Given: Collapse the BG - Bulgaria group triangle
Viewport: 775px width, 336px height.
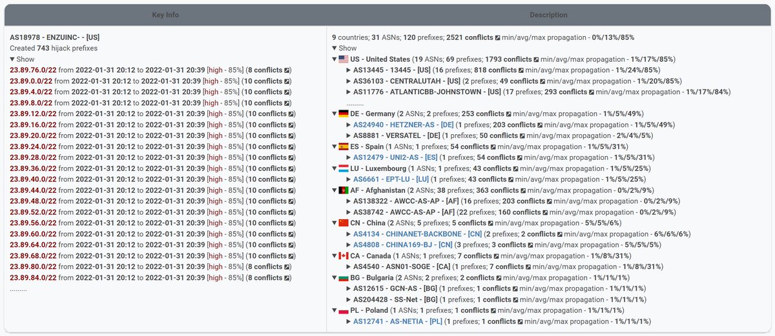Looking at the screenshot, I should tap(334, 279).
